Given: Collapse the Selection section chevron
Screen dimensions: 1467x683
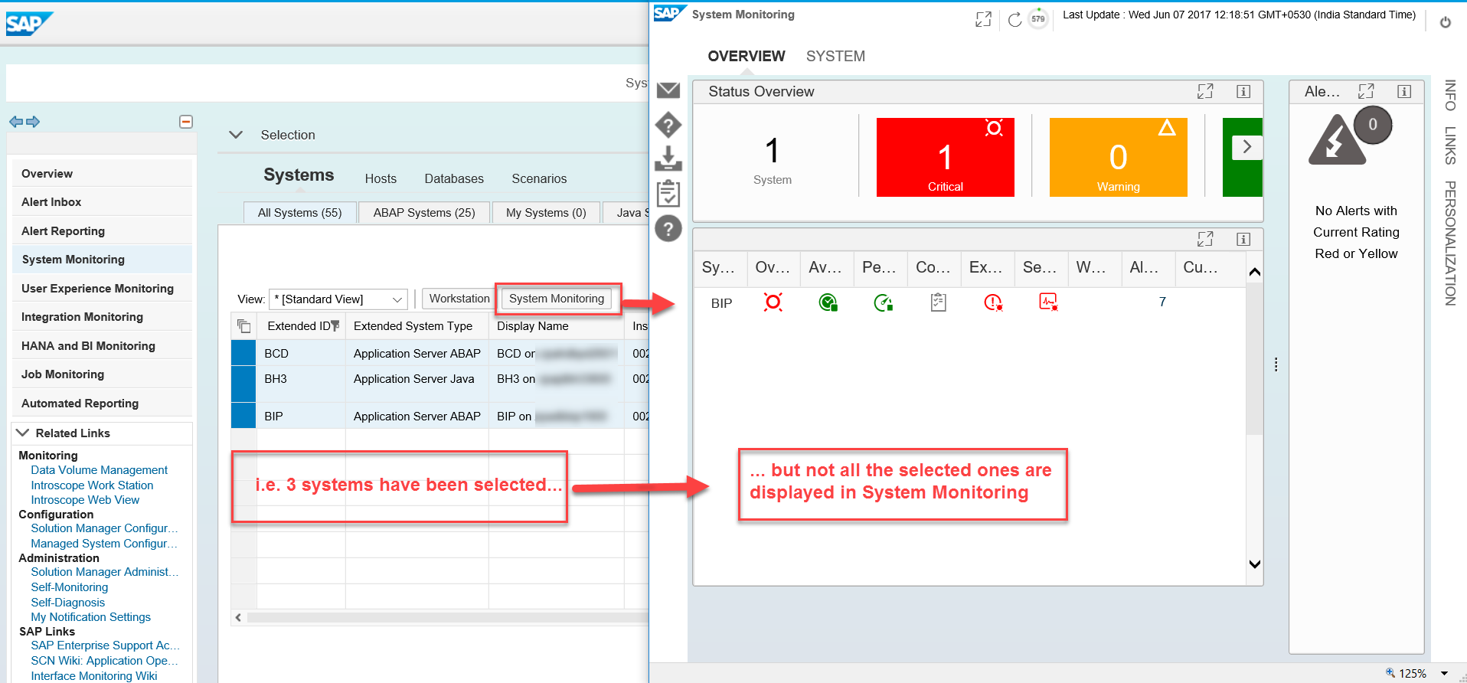Looking at the screenshot, I should pos(236,135).
